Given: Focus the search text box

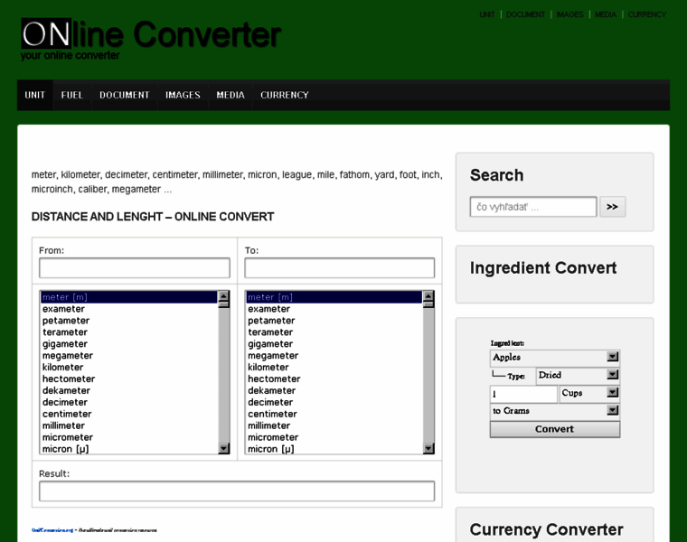Looking at the screenshot, I should point(533,207).
